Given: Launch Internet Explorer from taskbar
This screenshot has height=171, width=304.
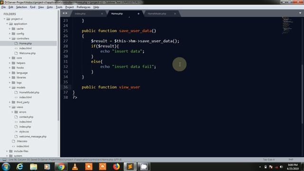Looking at the screenshot, I should pyautogui.click(x=20, y=167).
